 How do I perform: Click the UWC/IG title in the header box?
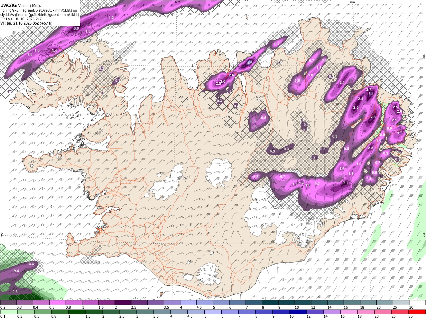(x=8, y=5)
